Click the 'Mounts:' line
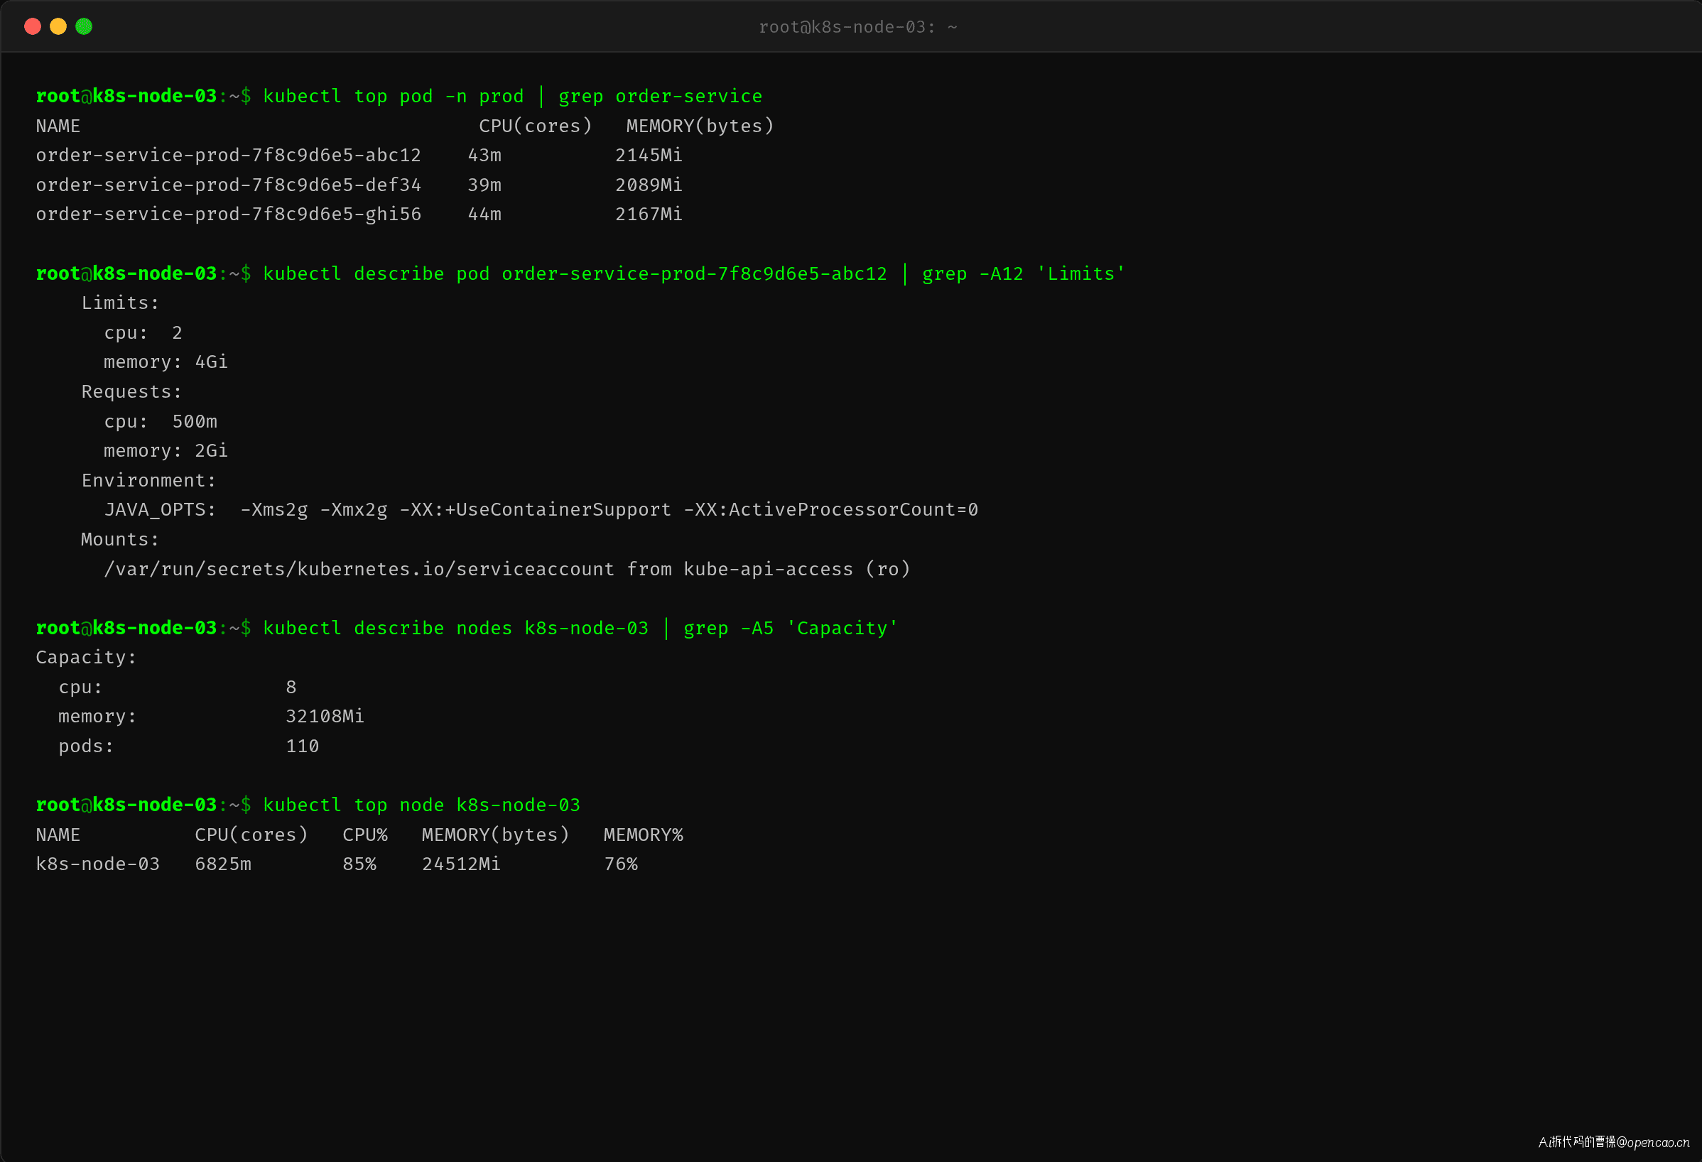This screenshot has height=1162, width=1702. [120, 540]
